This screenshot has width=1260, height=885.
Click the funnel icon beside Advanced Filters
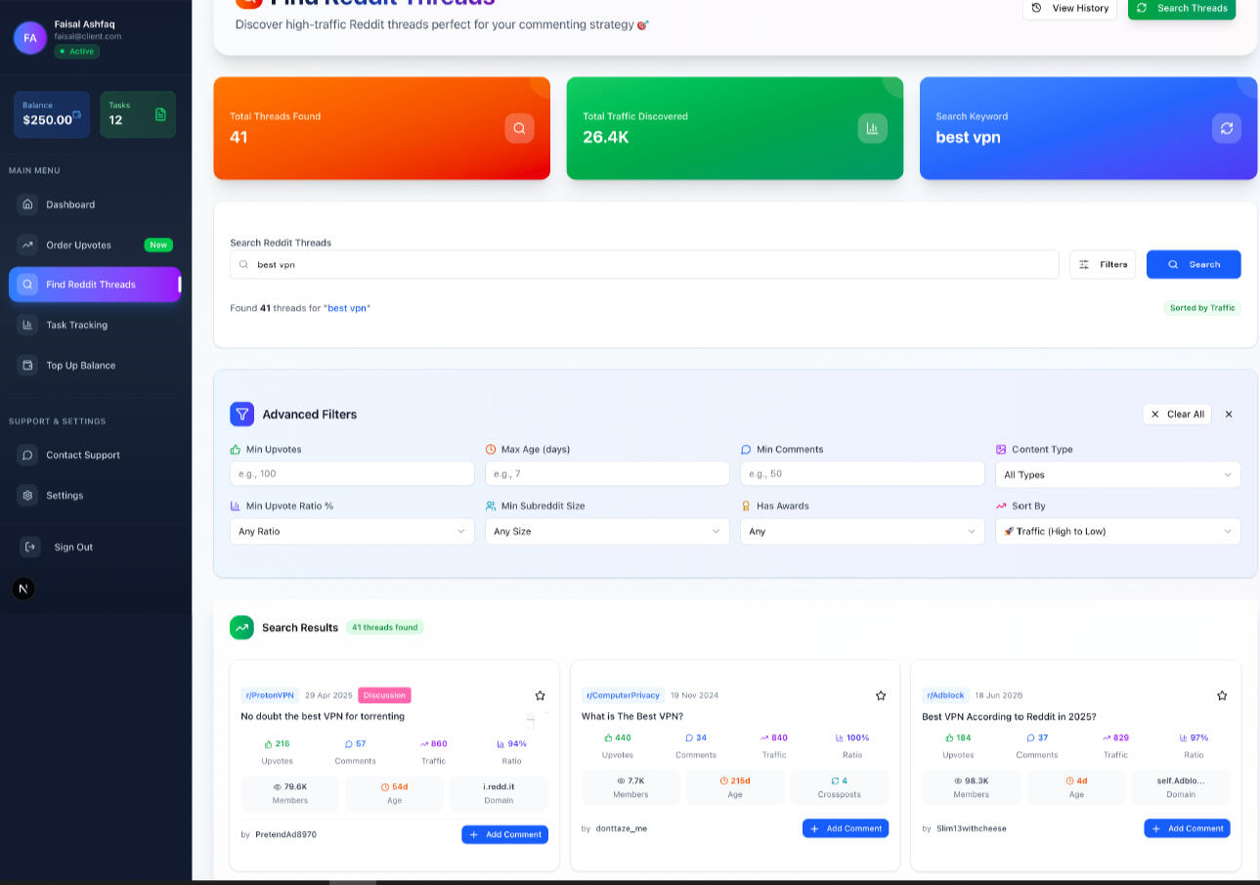[241, 414]
